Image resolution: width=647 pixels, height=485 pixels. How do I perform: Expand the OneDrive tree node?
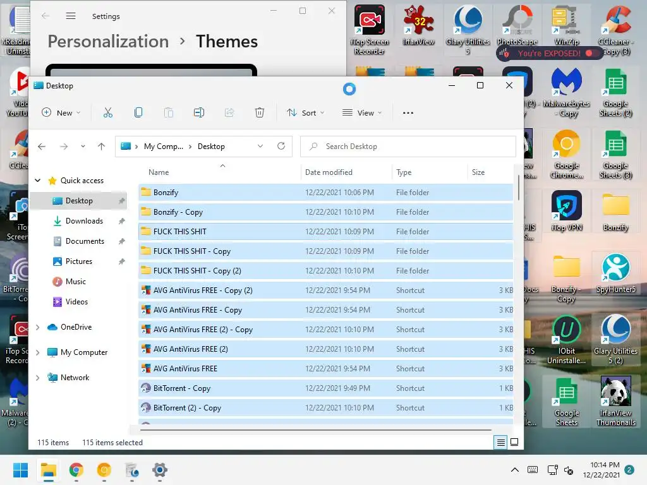click(37, 327)
